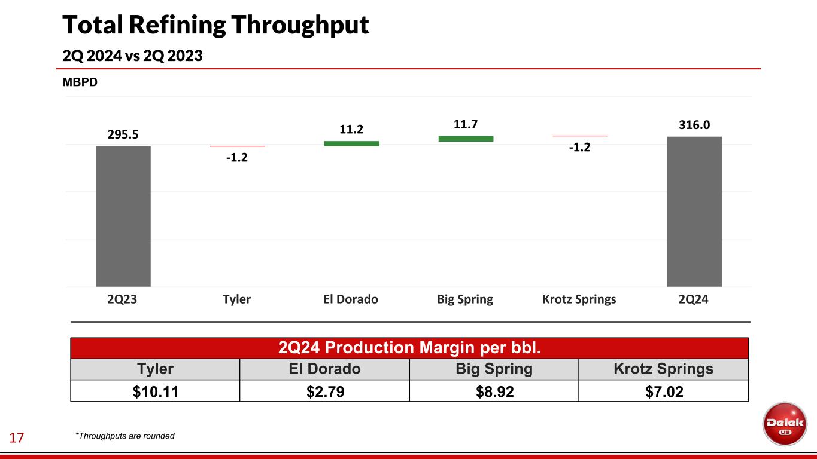Select the 2Q 2024 vs 2Q 2023 subtitle
817x459 pixels.
click(x=133, y=56)
